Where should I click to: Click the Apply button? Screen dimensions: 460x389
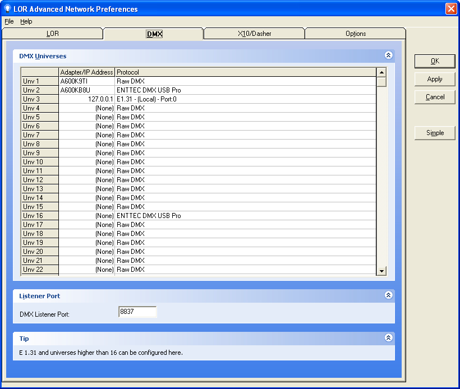point(434,79)
